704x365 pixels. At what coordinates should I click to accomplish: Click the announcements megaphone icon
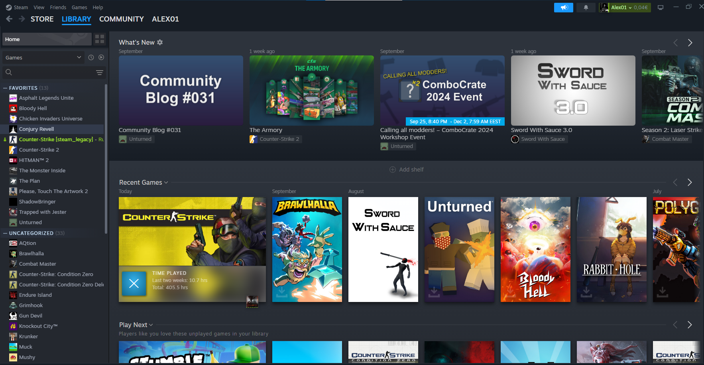(x=563, y=8)
